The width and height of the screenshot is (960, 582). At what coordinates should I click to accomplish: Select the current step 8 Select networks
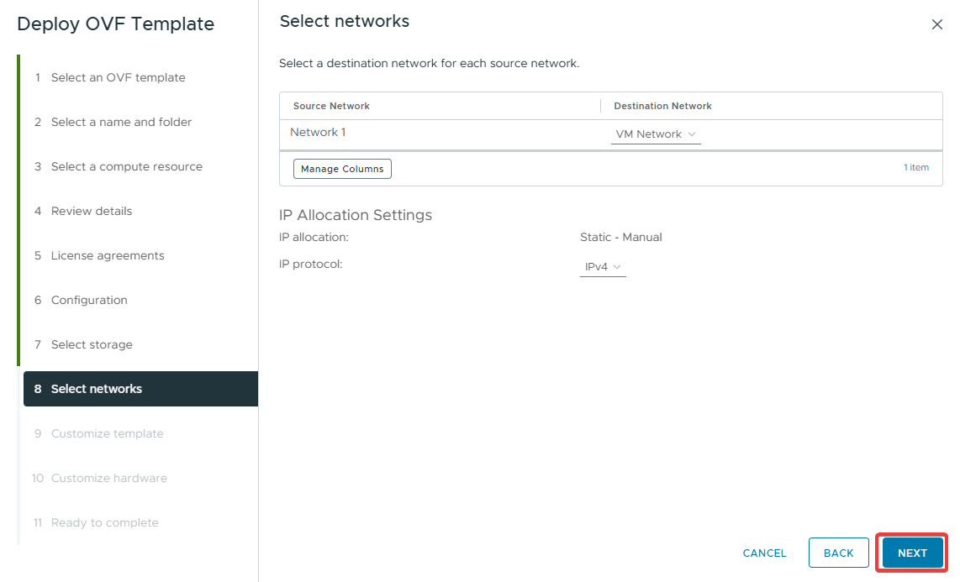tap(97, 389)
